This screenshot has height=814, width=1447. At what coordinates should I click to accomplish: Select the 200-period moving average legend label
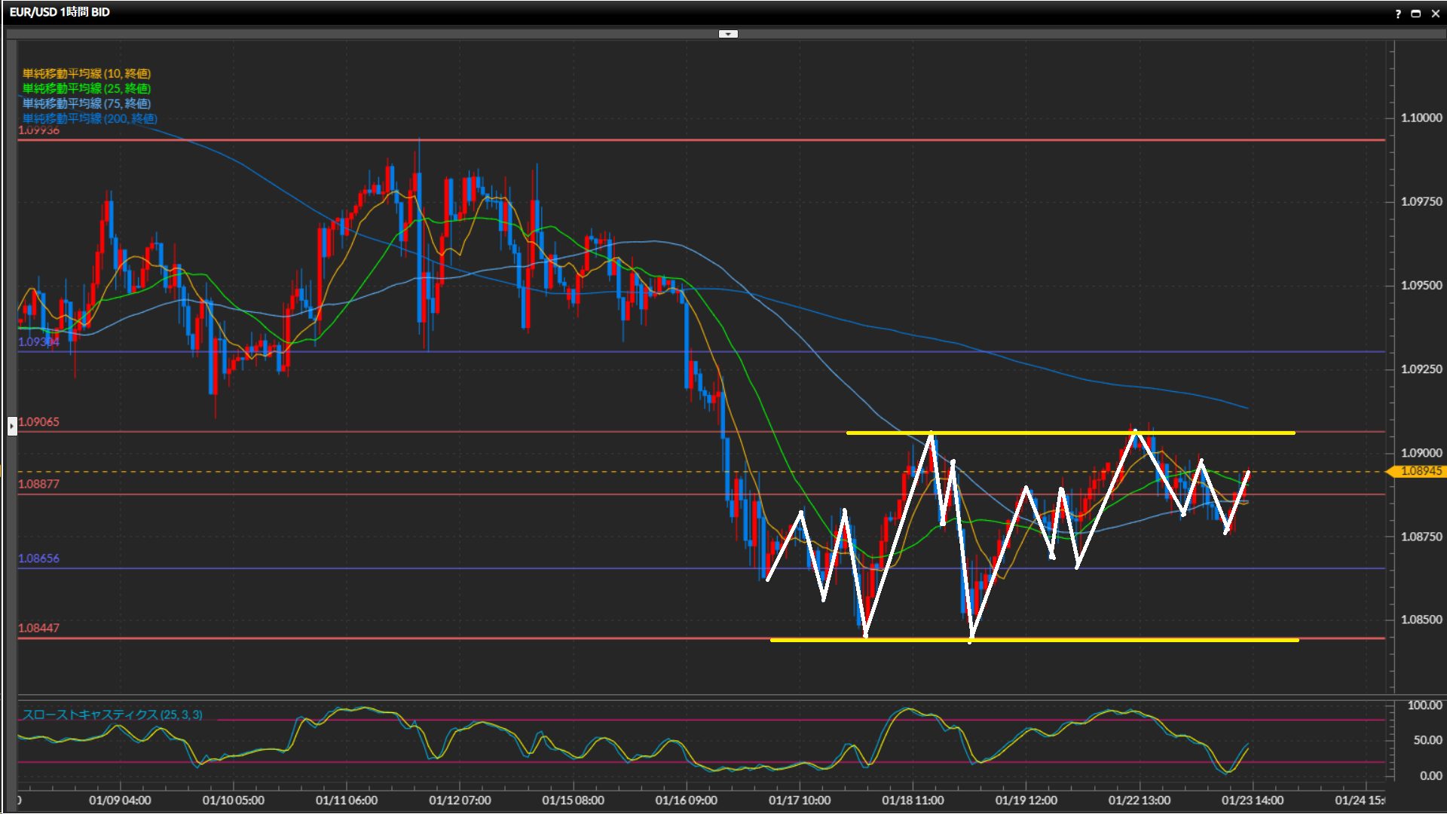coord(90,118)
